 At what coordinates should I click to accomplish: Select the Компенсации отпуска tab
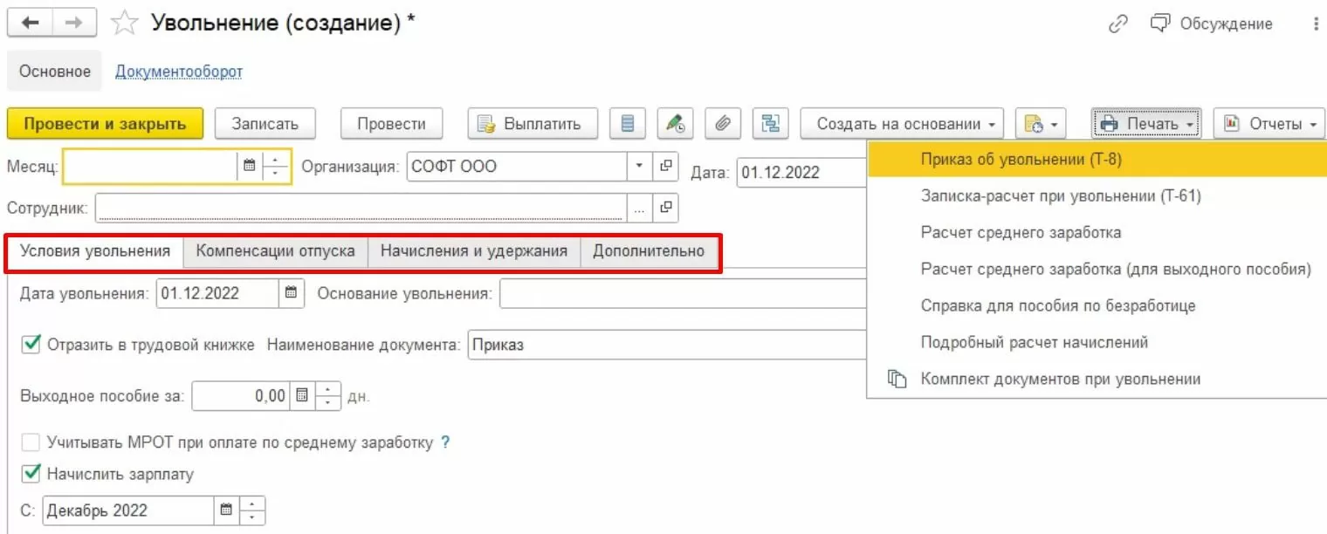coord(275,251)
